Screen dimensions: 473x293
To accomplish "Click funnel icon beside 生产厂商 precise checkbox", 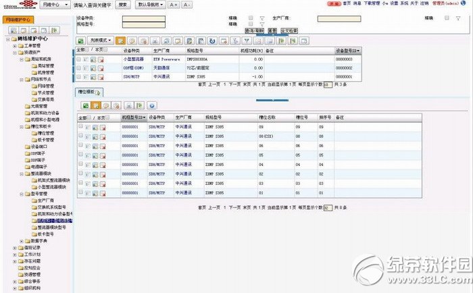I will [x=458, y=18].
